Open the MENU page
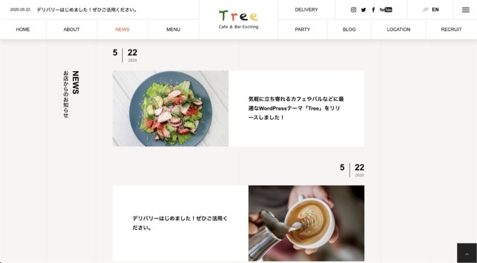 [173, 29]
